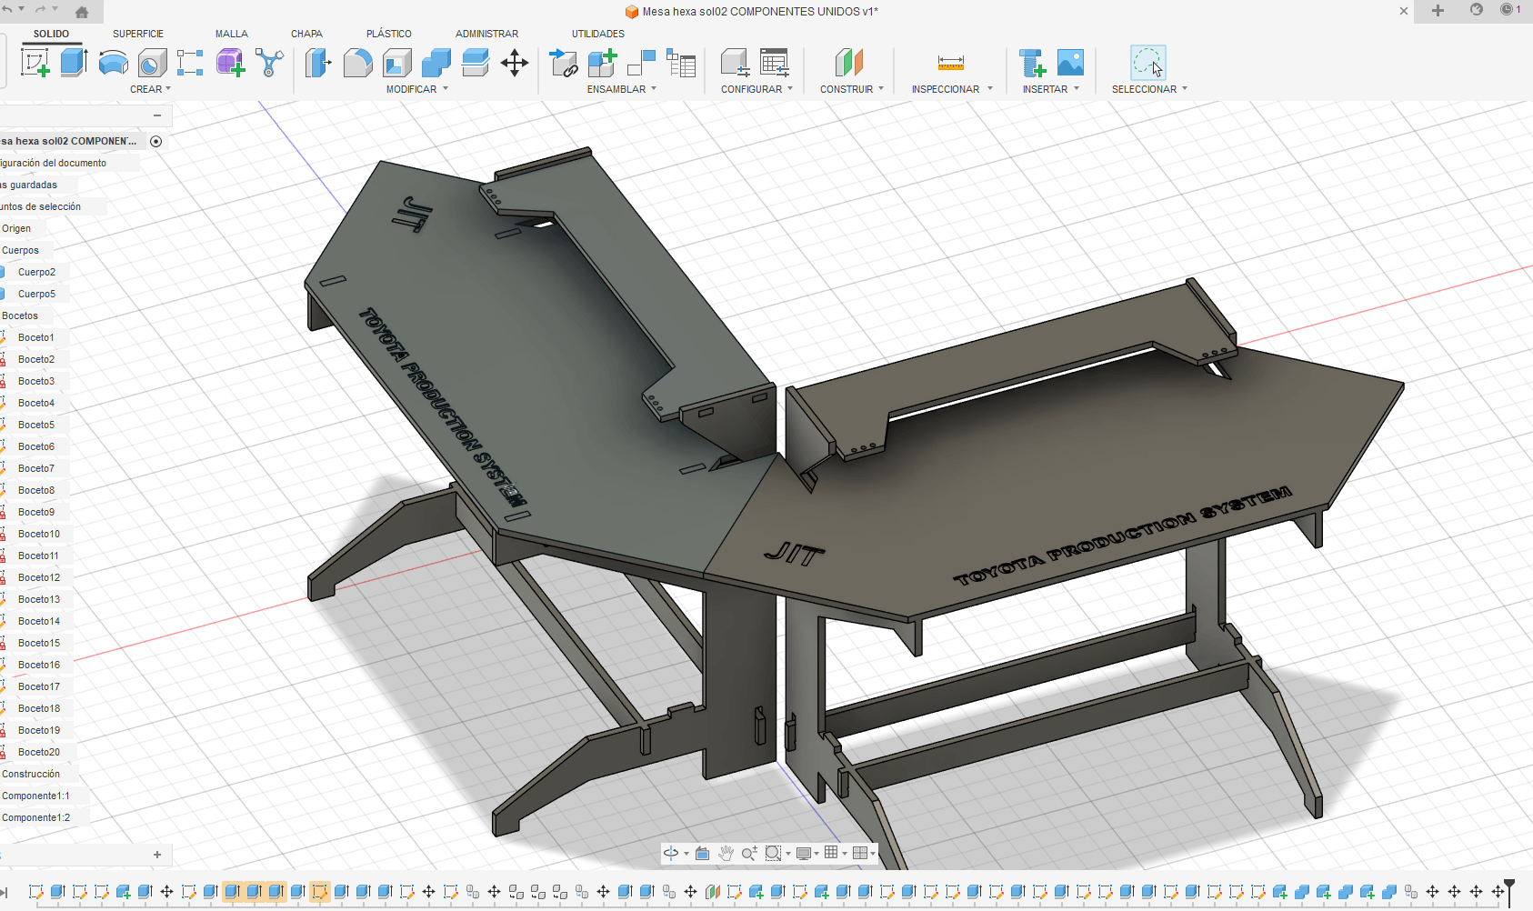Open the CONSTRUIR dropdown
The image size is (1533, 911).
coord(852,89)
